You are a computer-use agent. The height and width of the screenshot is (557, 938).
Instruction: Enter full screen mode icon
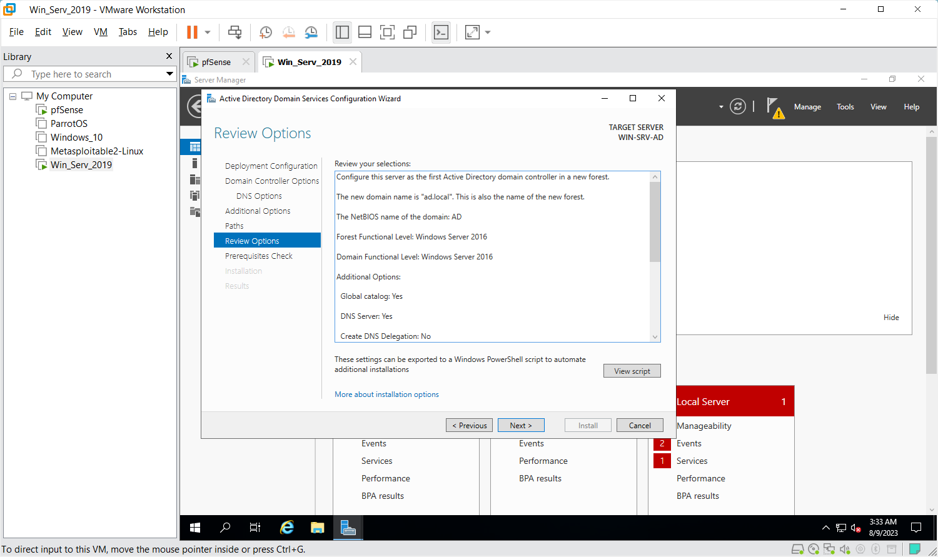click(x=387, y=33)
